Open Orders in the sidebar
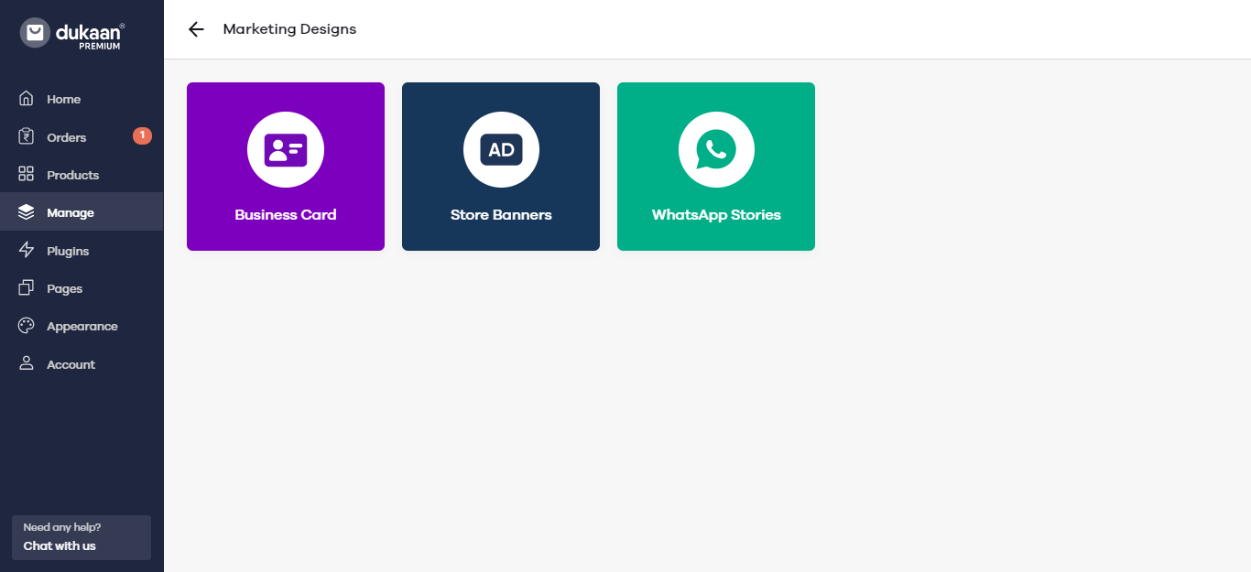Screen dimensions: 1251x572 82,136
